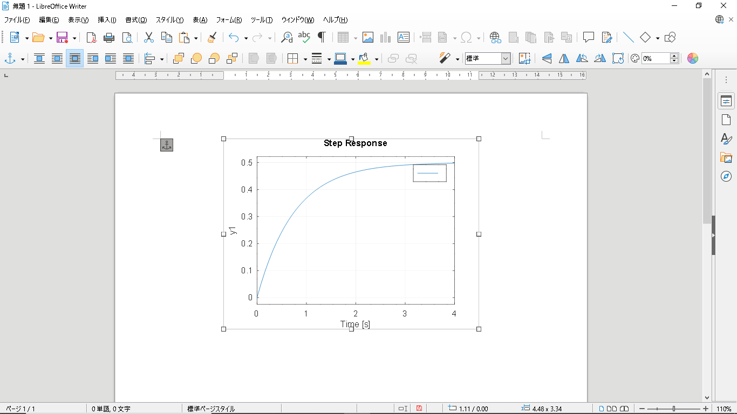737x414 pixels.
Task: Click the Color dialog icon
Action: [x=693, y=58]
